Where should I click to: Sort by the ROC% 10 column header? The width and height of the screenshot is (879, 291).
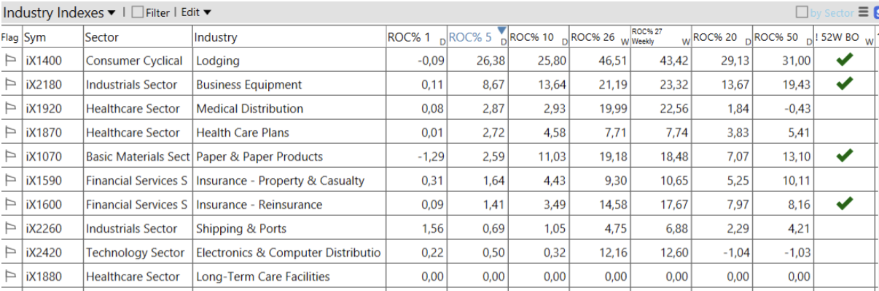[532, 37]
